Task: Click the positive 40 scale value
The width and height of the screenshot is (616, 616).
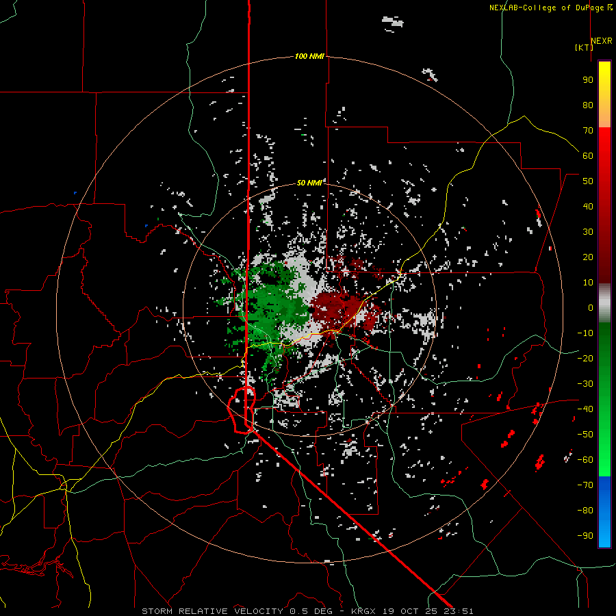Action: tap(588, 207)
